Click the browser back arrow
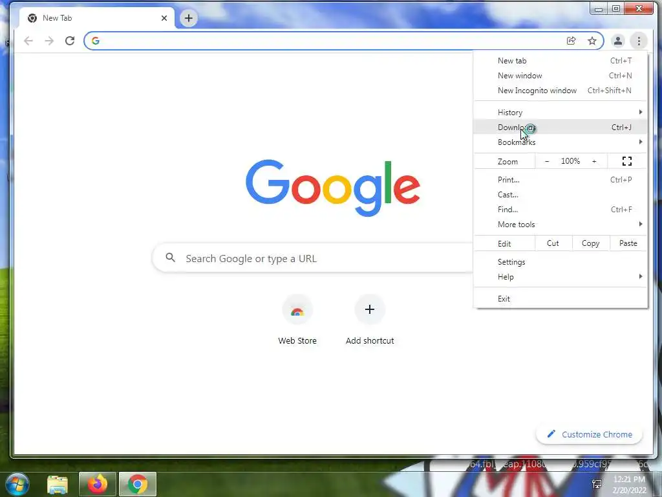The width and height of the screenshot is (662, 497). (28, 41)
